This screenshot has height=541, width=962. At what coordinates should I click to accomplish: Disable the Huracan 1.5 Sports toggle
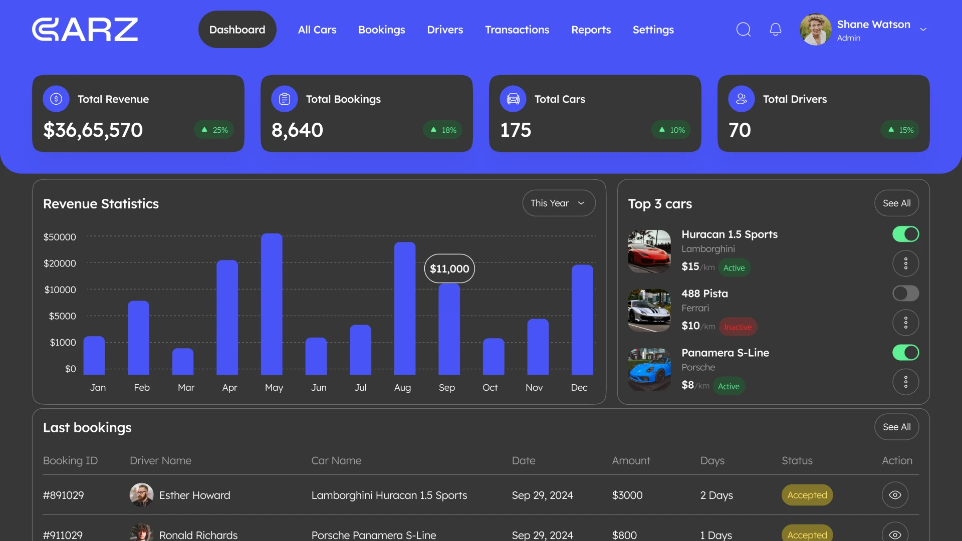coord(905,234)
